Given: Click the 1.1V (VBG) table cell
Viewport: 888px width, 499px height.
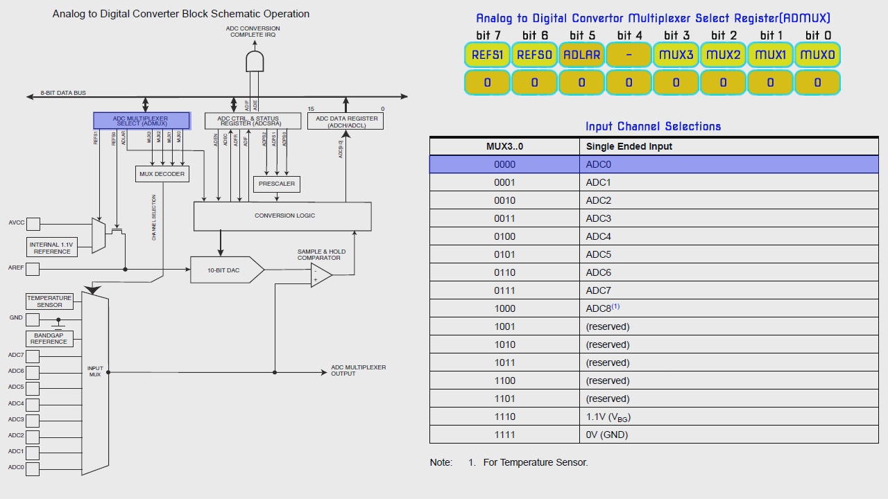Looking at the screenshot, I should tap(728, 417).
